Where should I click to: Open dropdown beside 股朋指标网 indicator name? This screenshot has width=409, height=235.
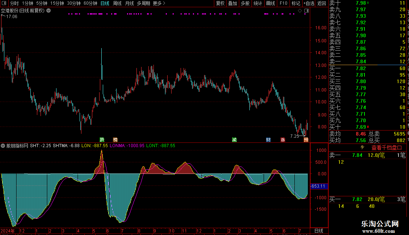3,146
